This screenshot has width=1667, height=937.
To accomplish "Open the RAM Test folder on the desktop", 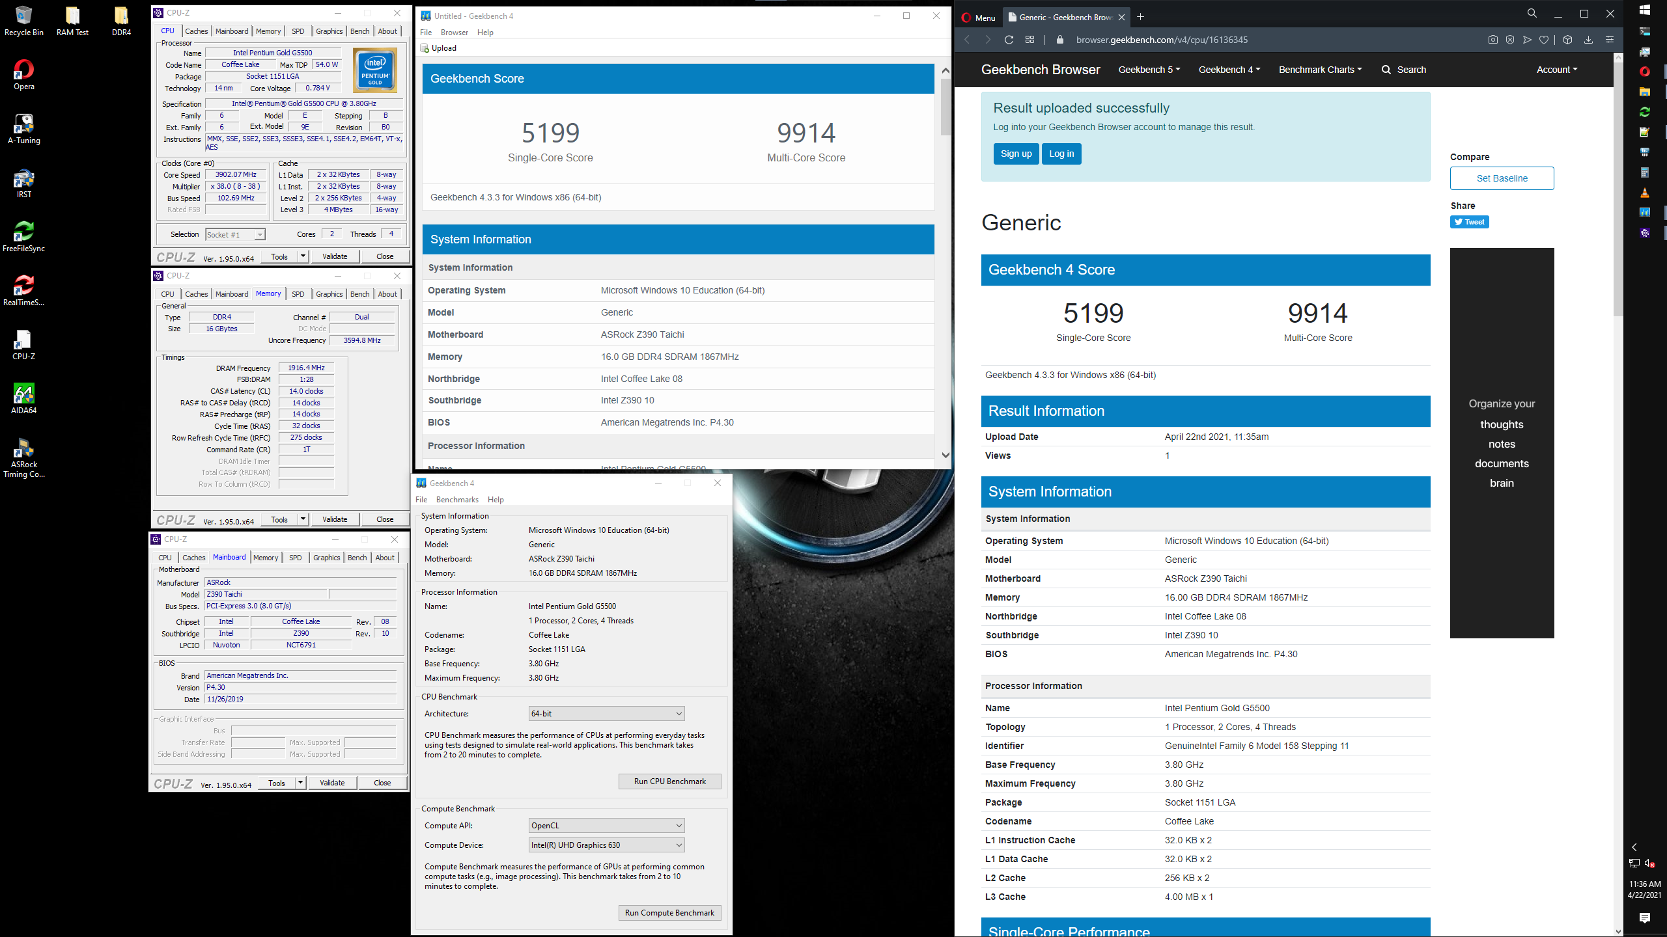I will 72,21.
